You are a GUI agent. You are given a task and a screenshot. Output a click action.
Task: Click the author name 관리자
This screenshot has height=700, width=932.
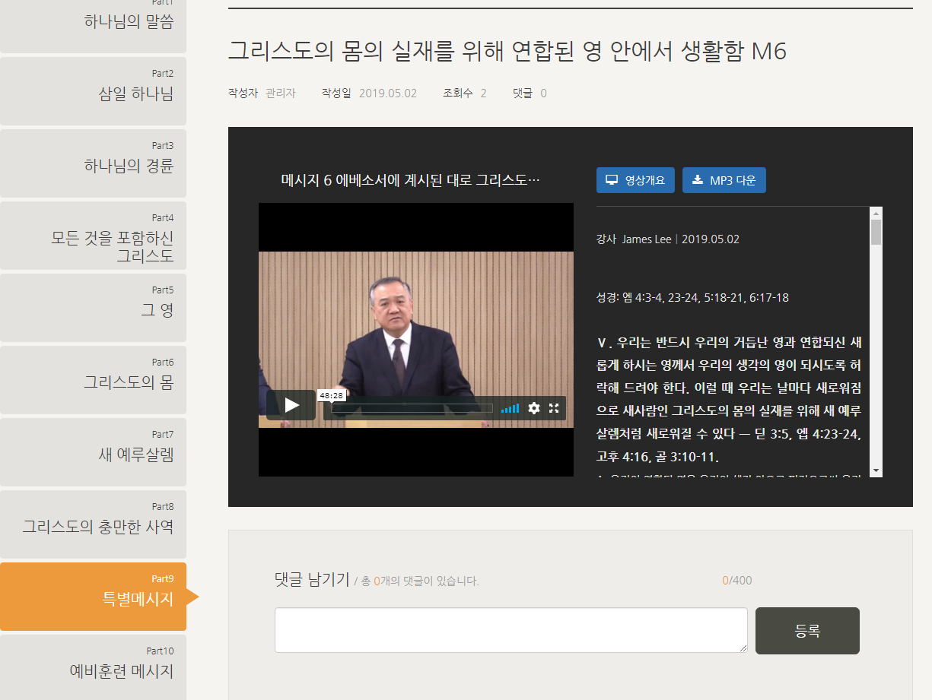point(280,93)
